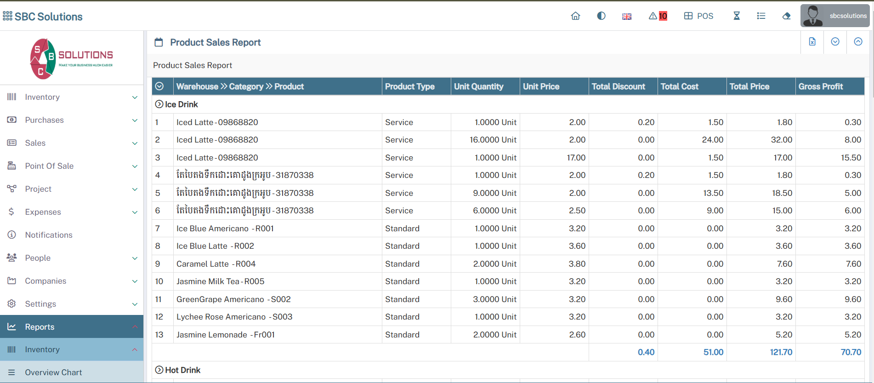874x383 pixels.
Task: Collapse the Ice Drink category group
Action: click(x=159, y=104)
